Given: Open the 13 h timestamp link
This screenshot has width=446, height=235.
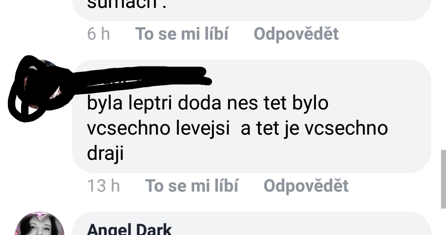Looking at the screenshot, I should pos(104,186).
